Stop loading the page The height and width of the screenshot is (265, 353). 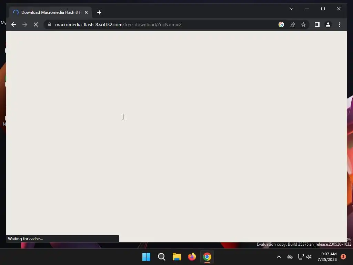[x=36, y=24]
